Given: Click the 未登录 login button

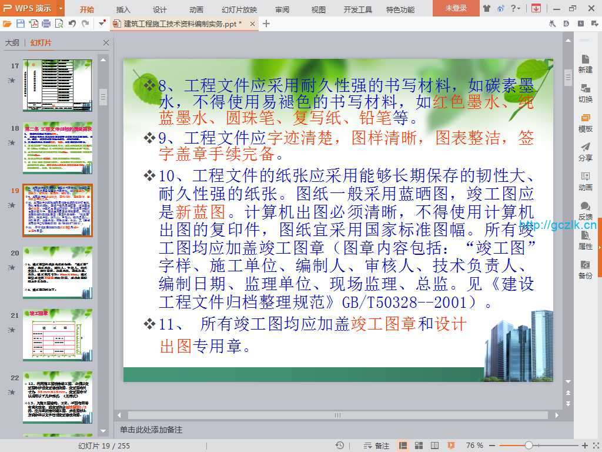Looking at the screenshot, I should [x=456, y=8].
